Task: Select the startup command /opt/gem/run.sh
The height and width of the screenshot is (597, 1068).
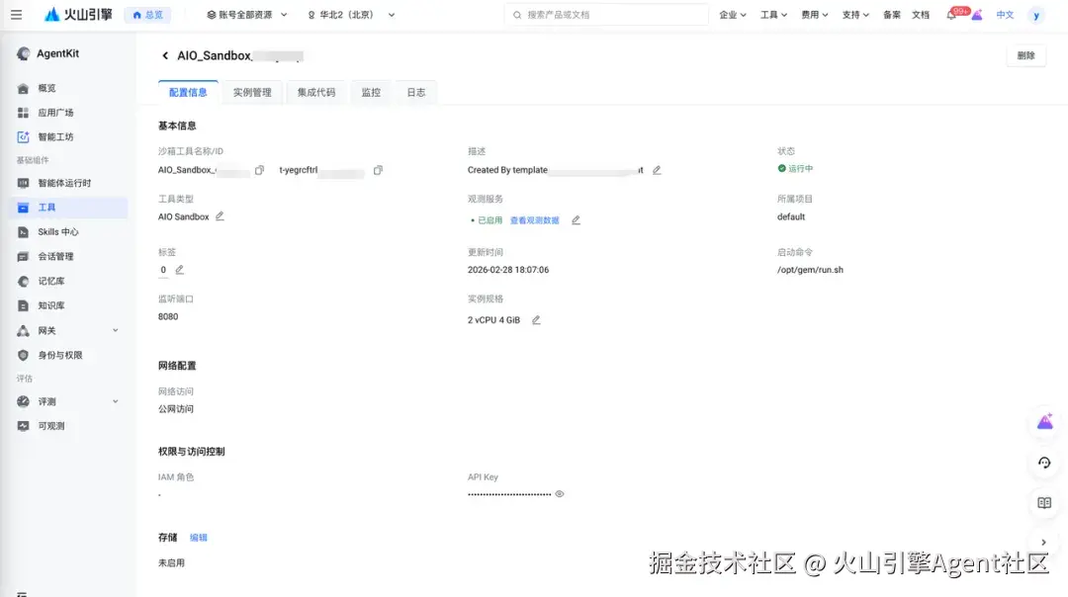Action: [x=810, y=270]
